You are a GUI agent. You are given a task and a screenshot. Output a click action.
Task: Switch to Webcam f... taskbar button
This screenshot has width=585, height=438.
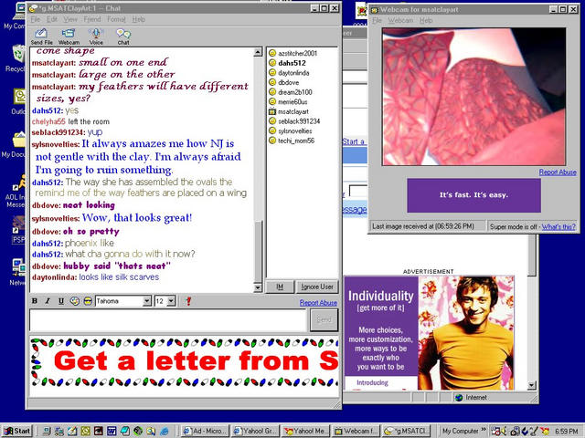[x=356, y=431]
